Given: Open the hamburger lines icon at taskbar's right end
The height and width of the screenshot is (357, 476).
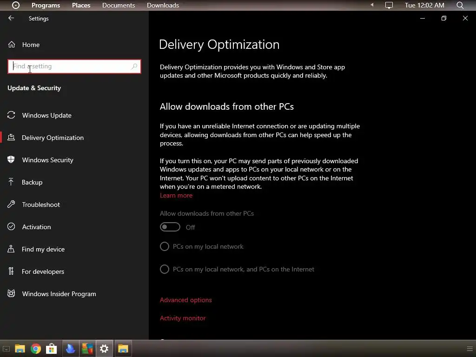Looking at the screenshot, I should 469,349.
